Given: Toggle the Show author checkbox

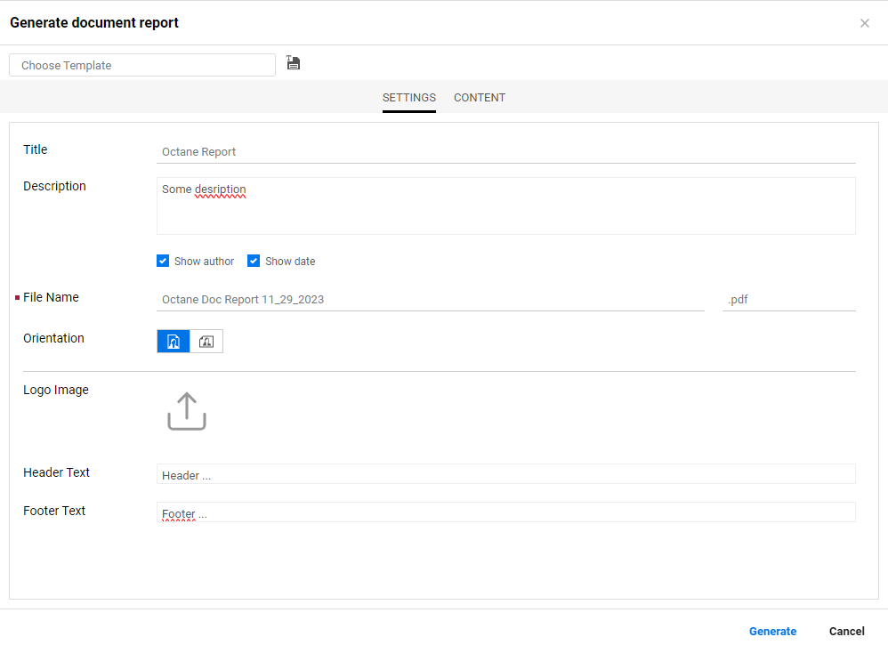Looking at the screenshot, I should tap(163, 261).
